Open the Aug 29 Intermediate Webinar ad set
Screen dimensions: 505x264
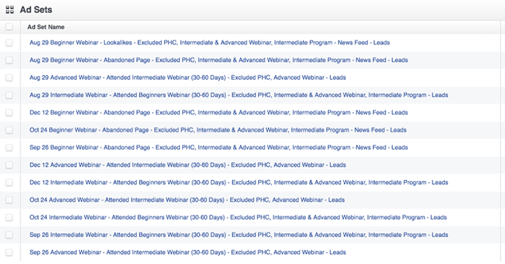[239, 95]
